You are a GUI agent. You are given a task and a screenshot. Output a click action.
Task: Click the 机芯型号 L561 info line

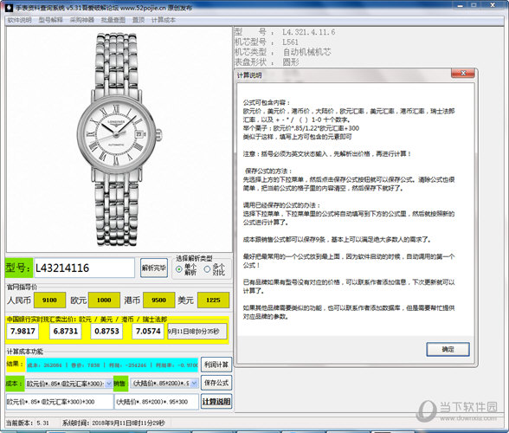[267, 42]
